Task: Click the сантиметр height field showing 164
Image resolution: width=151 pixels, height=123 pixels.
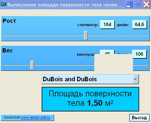Action: (x=107, y=25)
